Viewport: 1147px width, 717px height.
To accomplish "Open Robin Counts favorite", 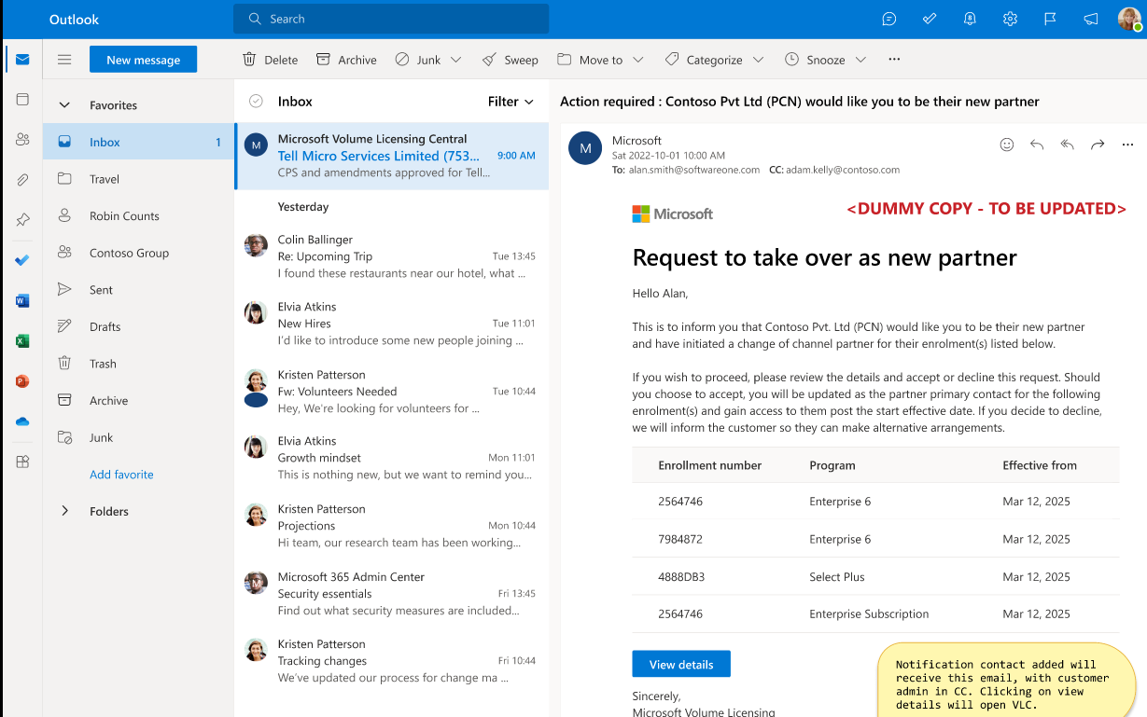I will 138,216.
